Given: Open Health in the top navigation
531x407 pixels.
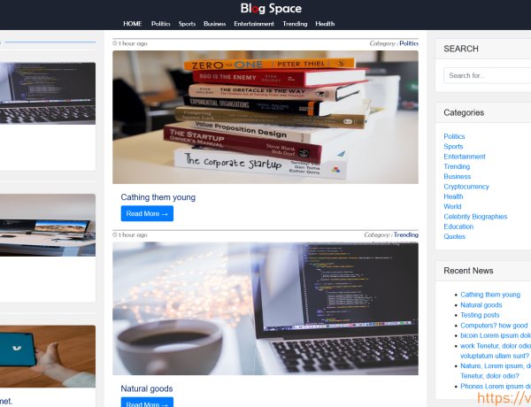Looking at the screenshot, I should (x=325, y=24).
